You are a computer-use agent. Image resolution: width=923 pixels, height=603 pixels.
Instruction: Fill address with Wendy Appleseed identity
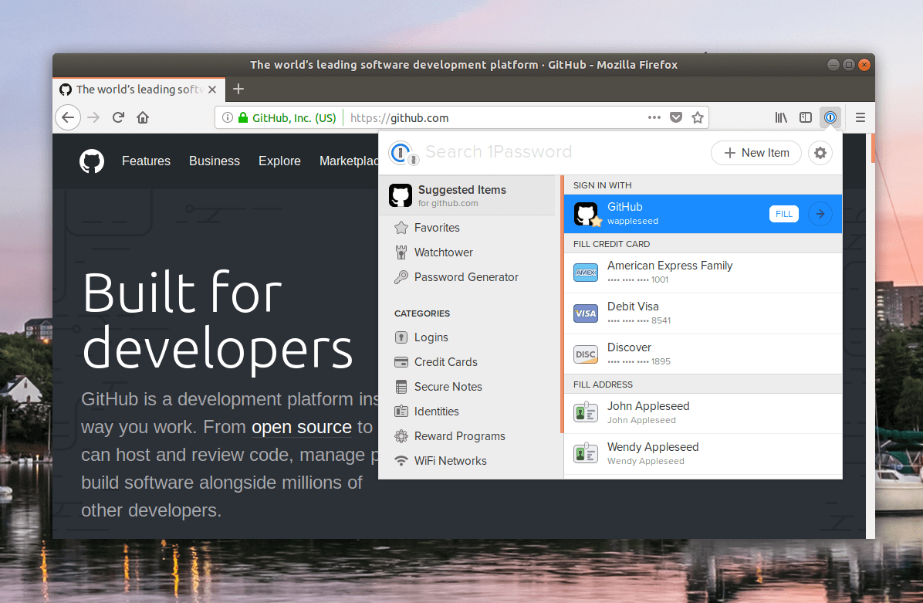point(703,454)
